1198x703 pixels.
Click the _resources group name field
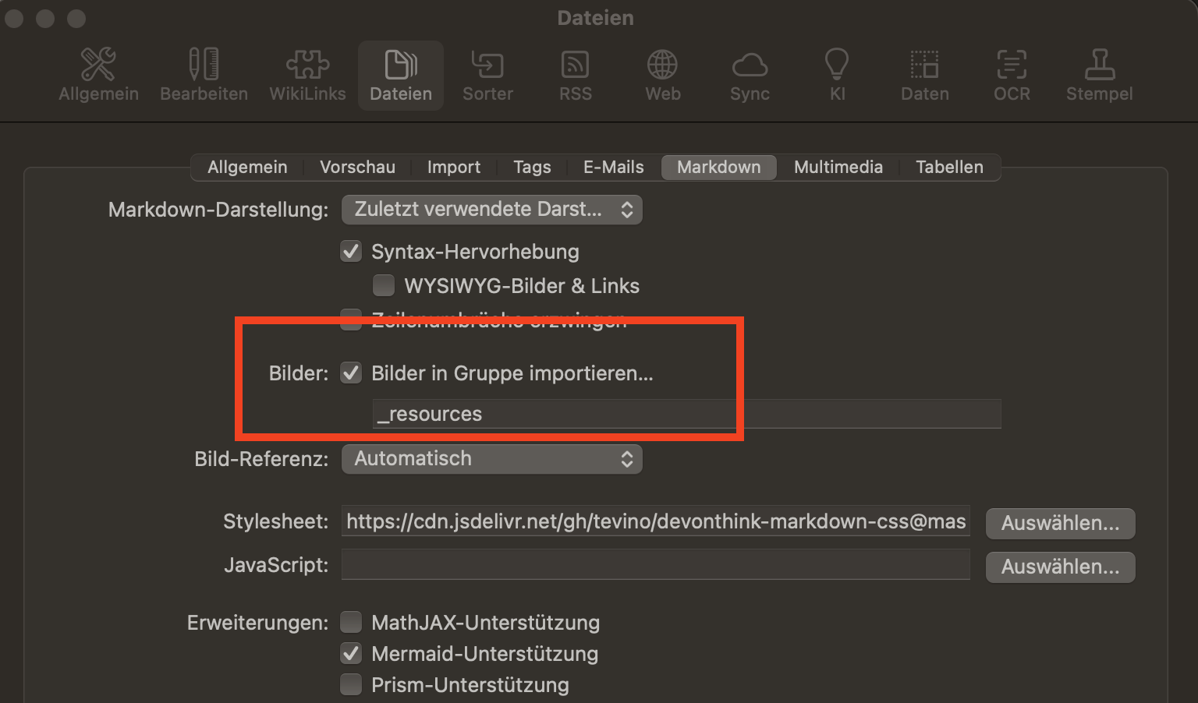click(x=686, y=414)
